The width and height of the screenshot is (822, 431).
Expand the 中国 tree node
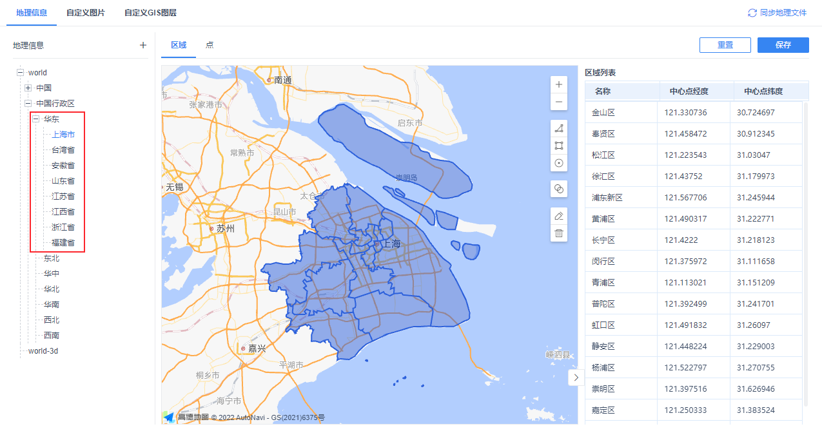[28, 88]
